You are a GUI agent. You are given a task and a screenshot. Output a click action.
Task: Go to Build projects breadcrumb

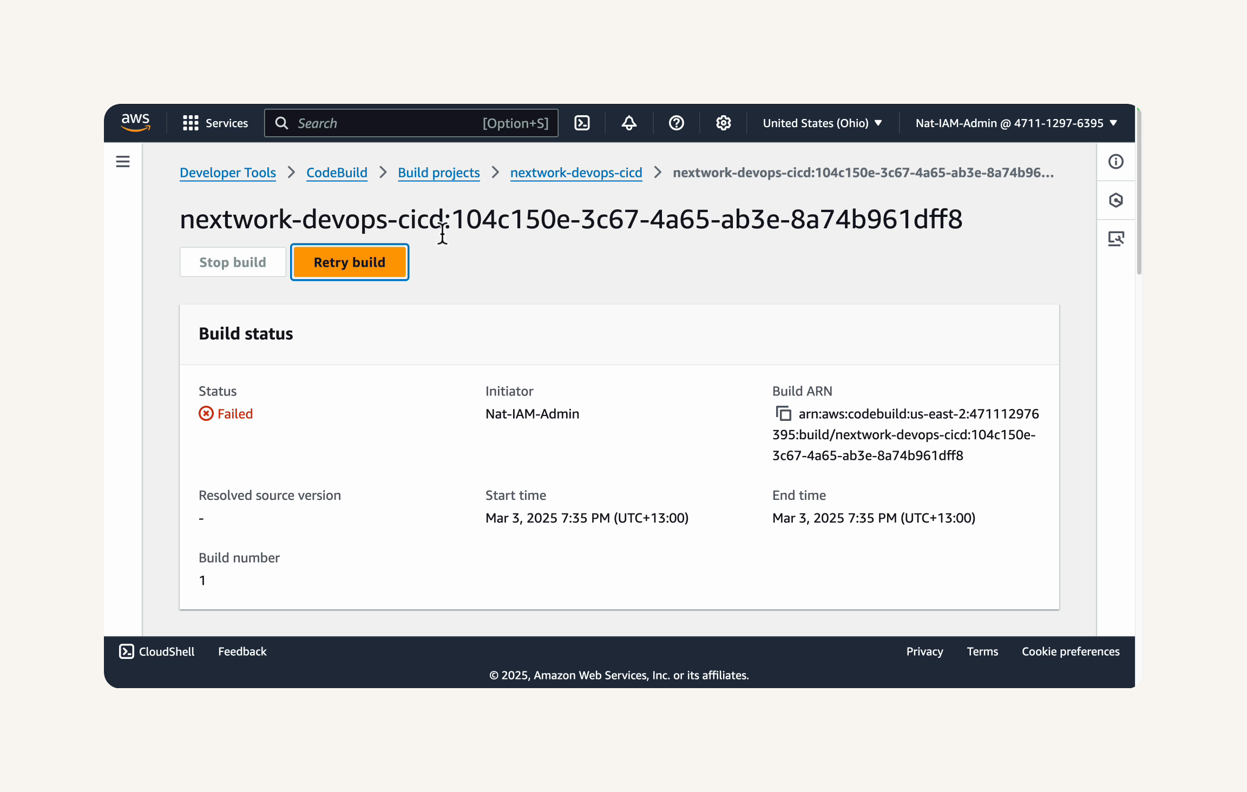pyautogui.click(x=439, y=173)
